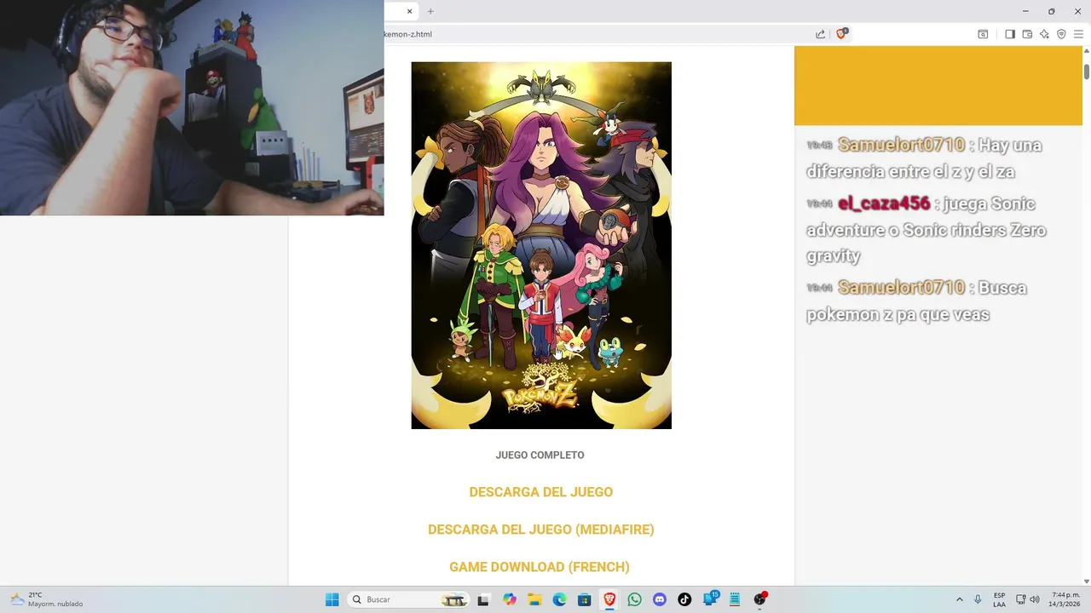The height and width of the screenshot is (613, 1091).
Task: Click the JUEGO COMPLETO heading text
Action: pyautogui.click(x=540, y=455)
